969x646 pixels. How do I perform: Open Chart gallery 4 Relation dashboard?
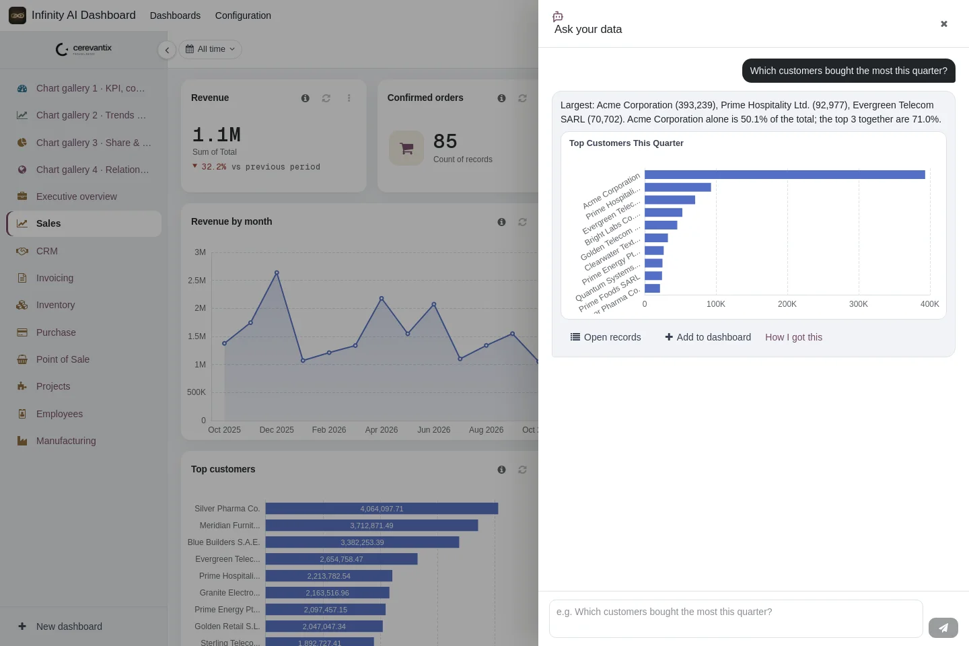[x=83, y=170]
